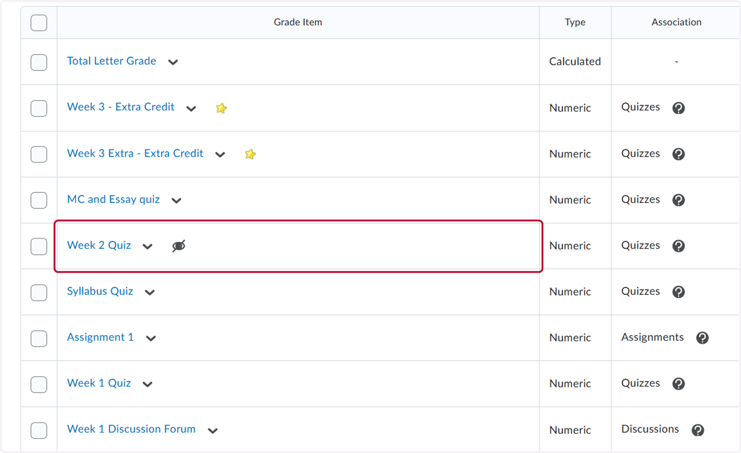The image size is (741, 453).
Task: Click the Week 2 Quiz link
Action: 99,245
